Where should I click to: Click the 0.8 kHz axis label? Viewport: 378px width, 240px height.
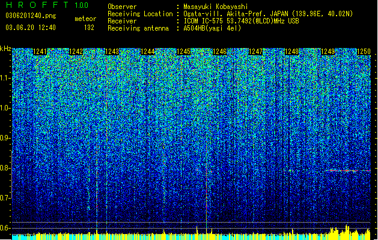[x=5, y=168]
